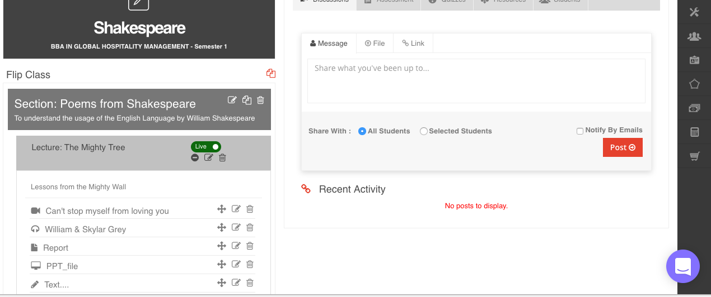Image resolution: width=711 pixels, height=297 pixels.
Task: Select the All Students radio option
Action: 362,131
